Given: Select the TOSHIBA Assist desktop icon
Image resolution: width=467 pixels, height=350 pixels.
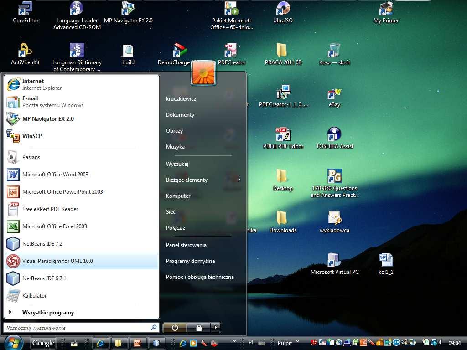Looking at the screenshot, I should 334,138.
